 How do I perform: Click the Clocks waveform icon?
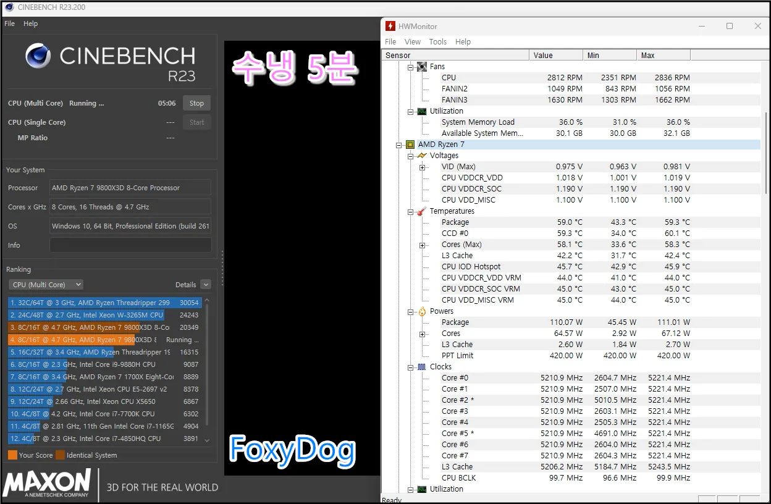[x=422, y=367]
